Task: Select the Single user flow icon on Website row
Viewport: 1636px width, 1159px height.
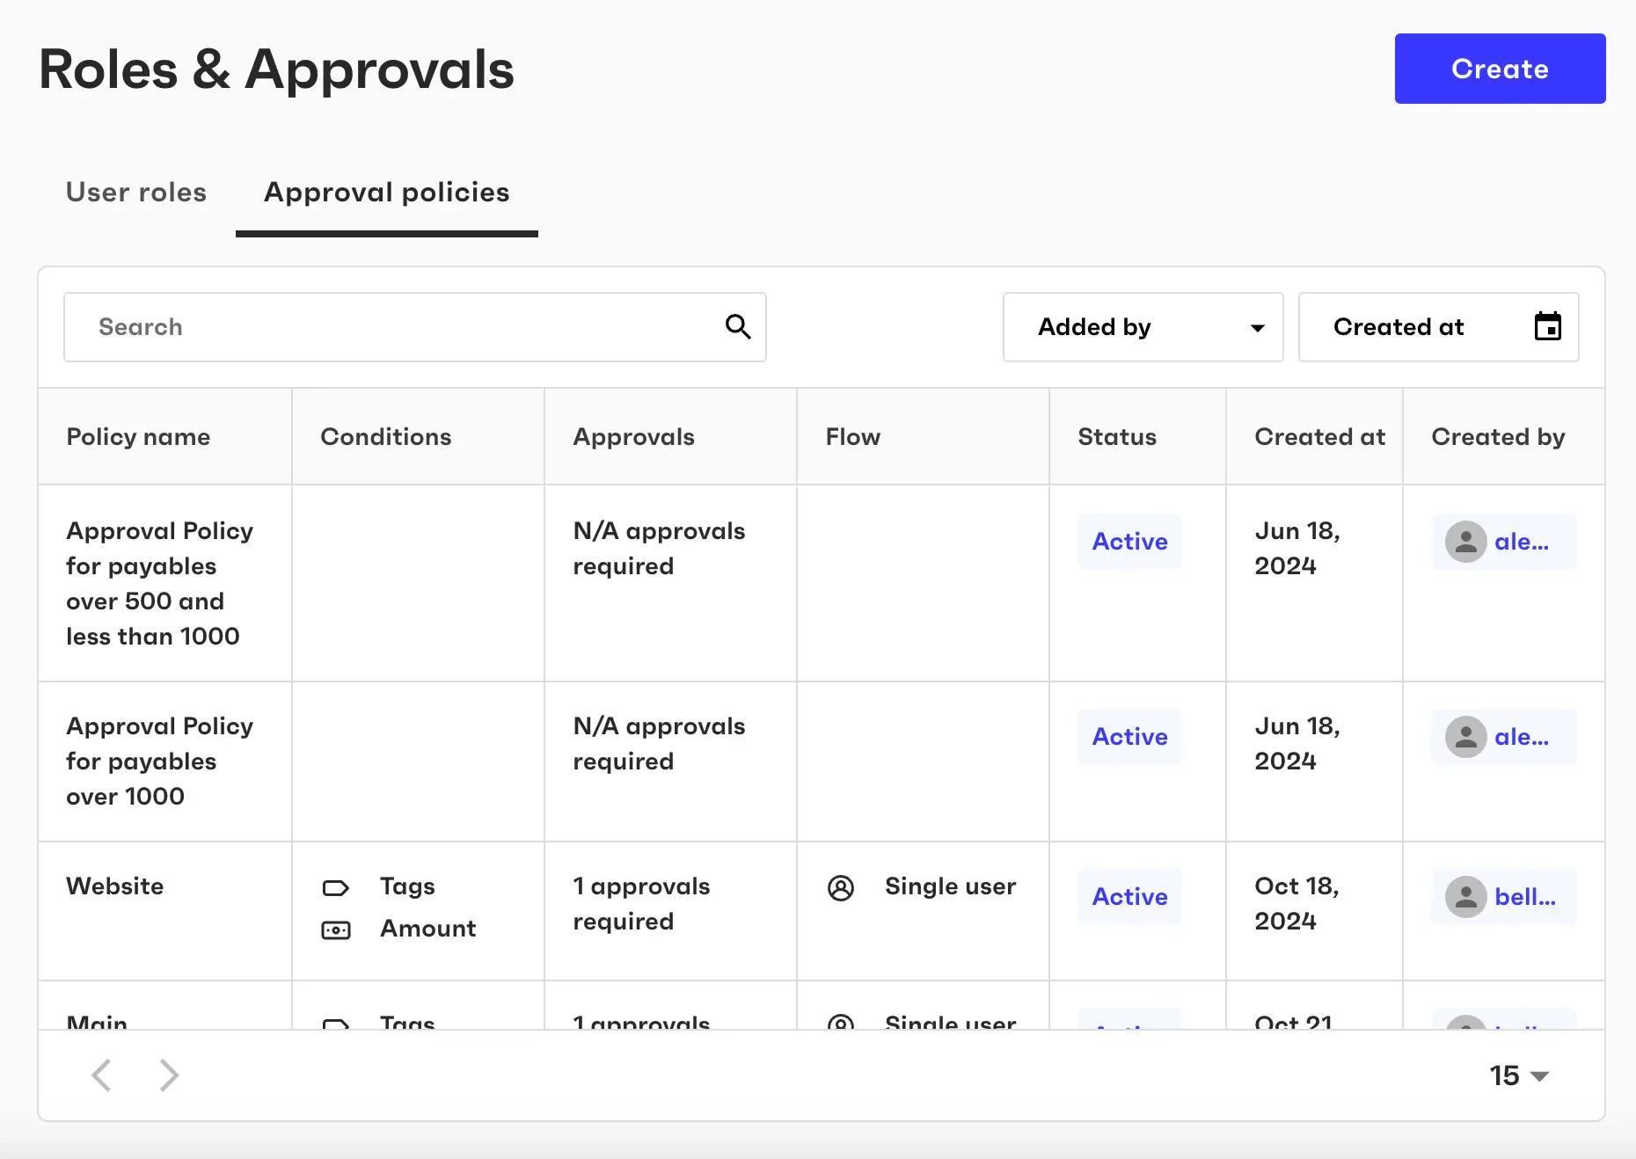Action: [841, 888]
